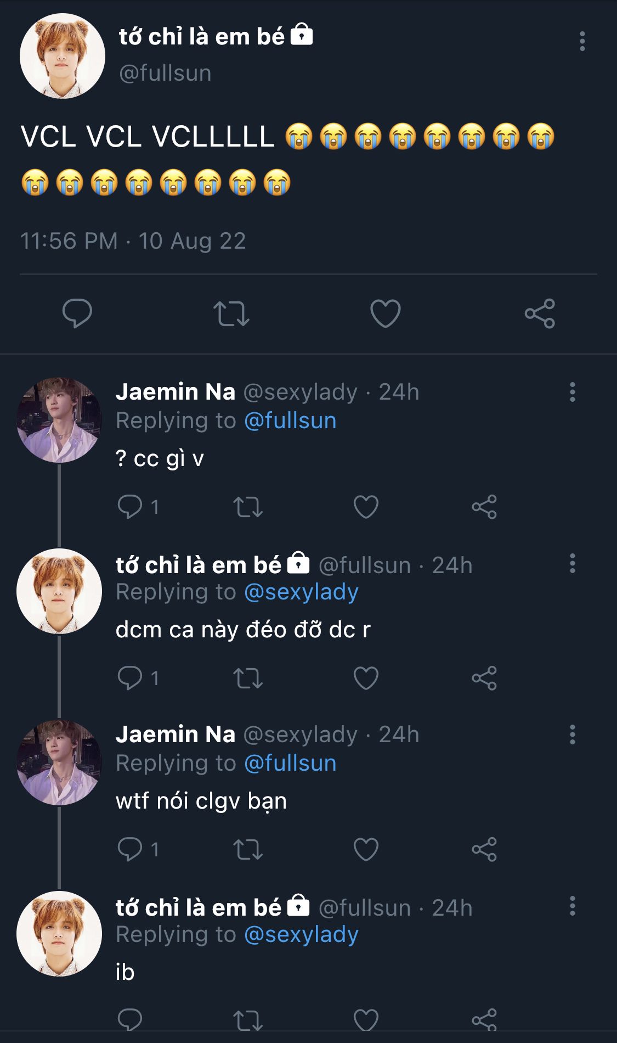Image resolution: width=617 pixels, height=1043 pixels.
Task: Like the "dcm ca này" reply
Action: pos(366,678)
